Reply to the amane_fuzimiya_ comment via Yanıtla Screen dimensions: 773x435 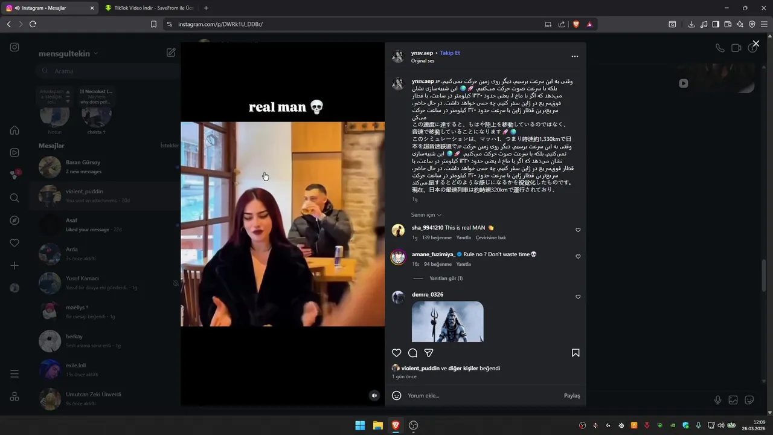(x=463, y=265)
